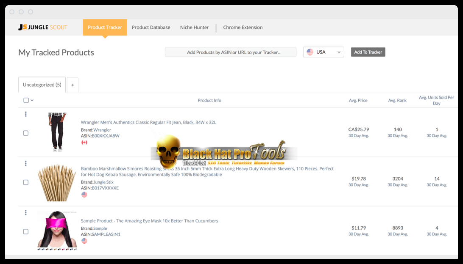The width and height of the screenshot is (463, 264).
Task: Sort by the Avg. Rank column header
Action: pyautogui.click(x=397, y=100)
